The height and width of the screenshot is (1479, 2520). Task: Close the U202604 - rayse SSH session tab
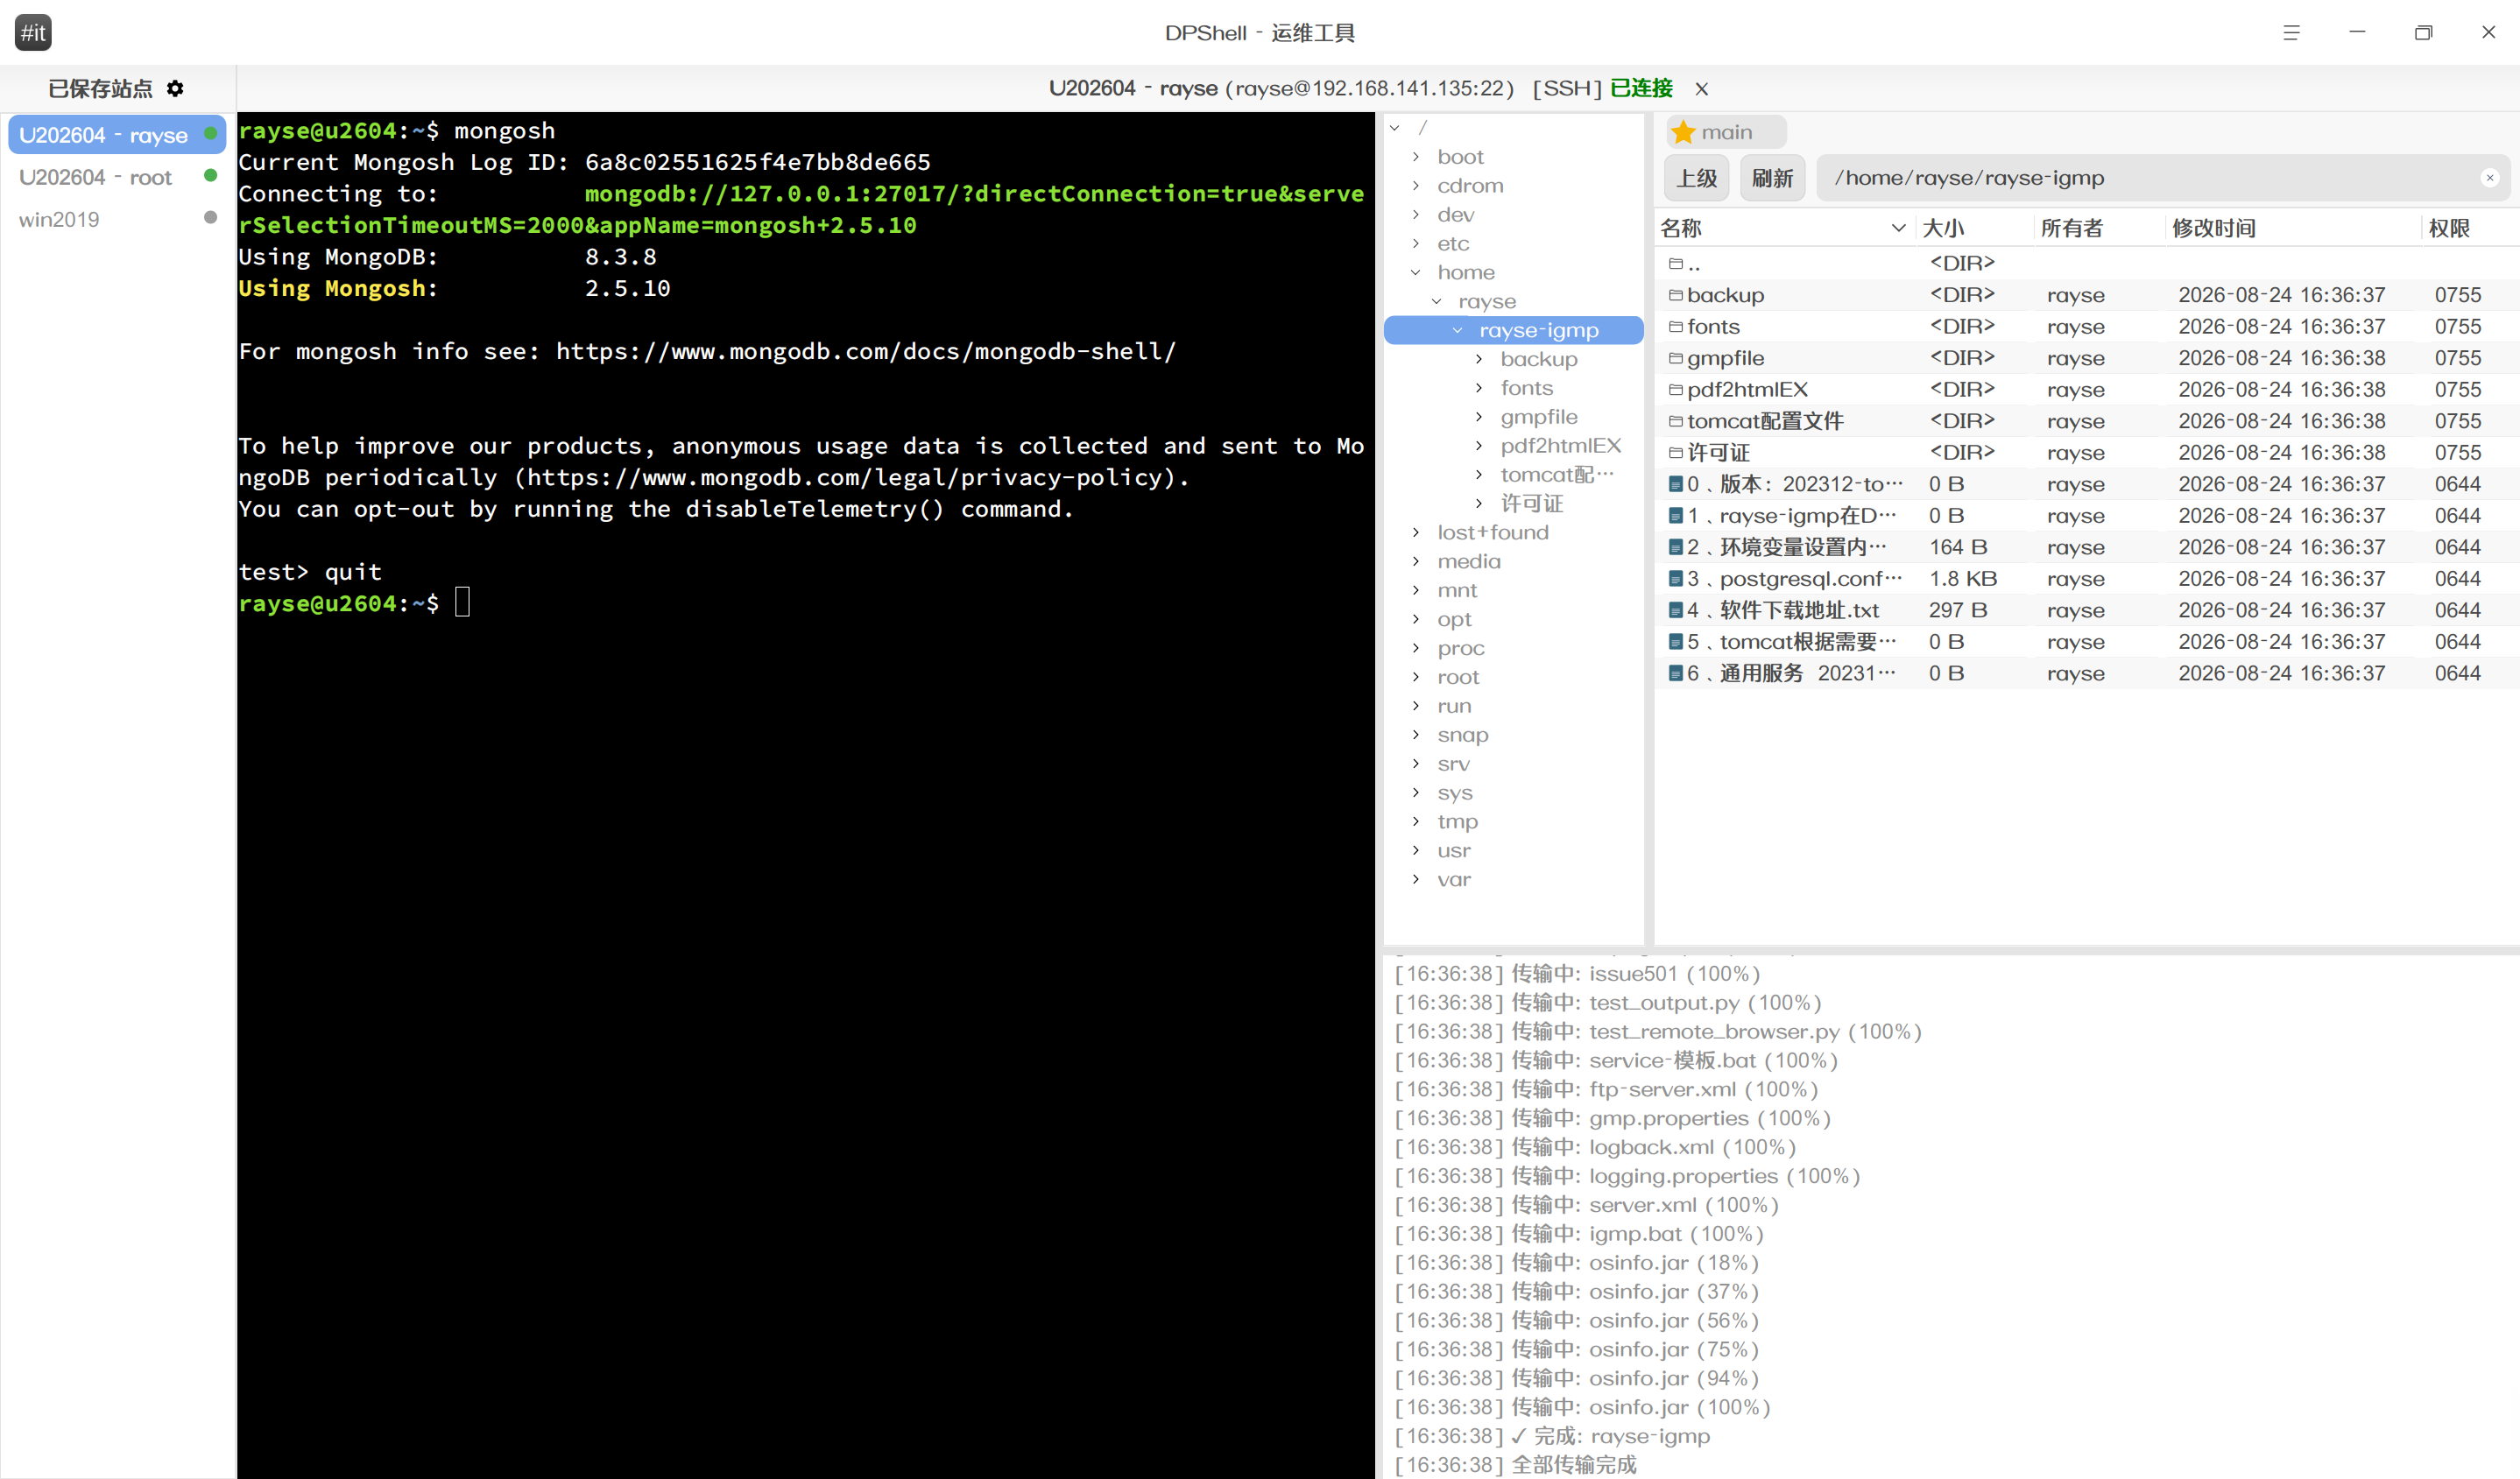[x=1701, y=89]
